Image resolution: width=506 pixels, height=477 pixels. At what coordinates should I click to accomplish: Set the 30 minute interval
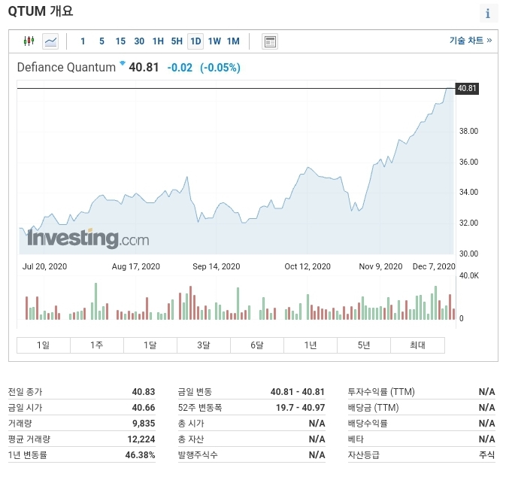pos(139,41)
